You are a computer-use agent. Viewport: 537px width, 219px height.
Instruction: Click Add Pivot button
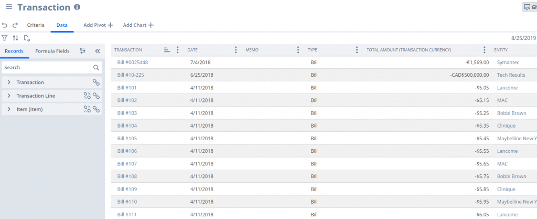tap(98, 25)
